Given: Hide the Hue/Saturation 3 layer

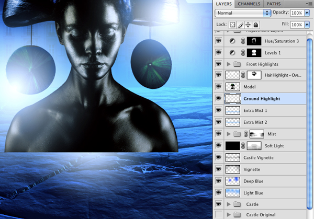Looking at the screenshot, I should pos(218,41).
